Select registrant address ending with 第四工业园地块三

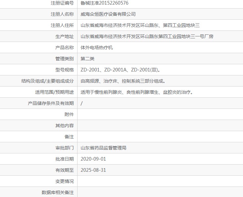[x=140, y=25]
